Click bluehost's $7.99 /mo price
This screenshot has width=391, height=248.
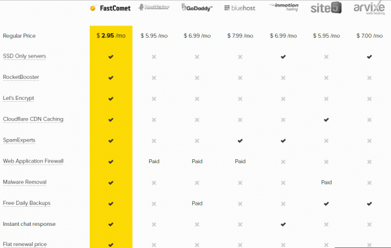(240, 36)
